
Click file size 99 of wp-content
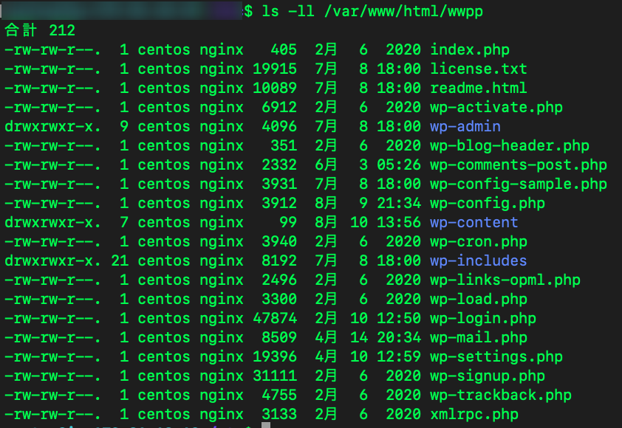point(288,223)
